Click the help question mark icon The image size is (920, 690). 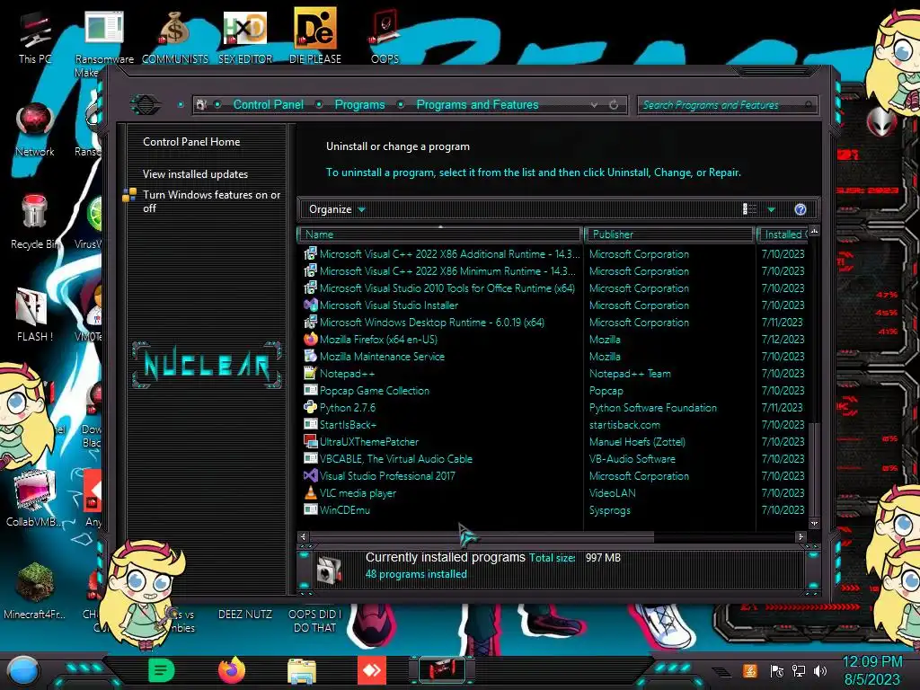(x=801, y=209)
